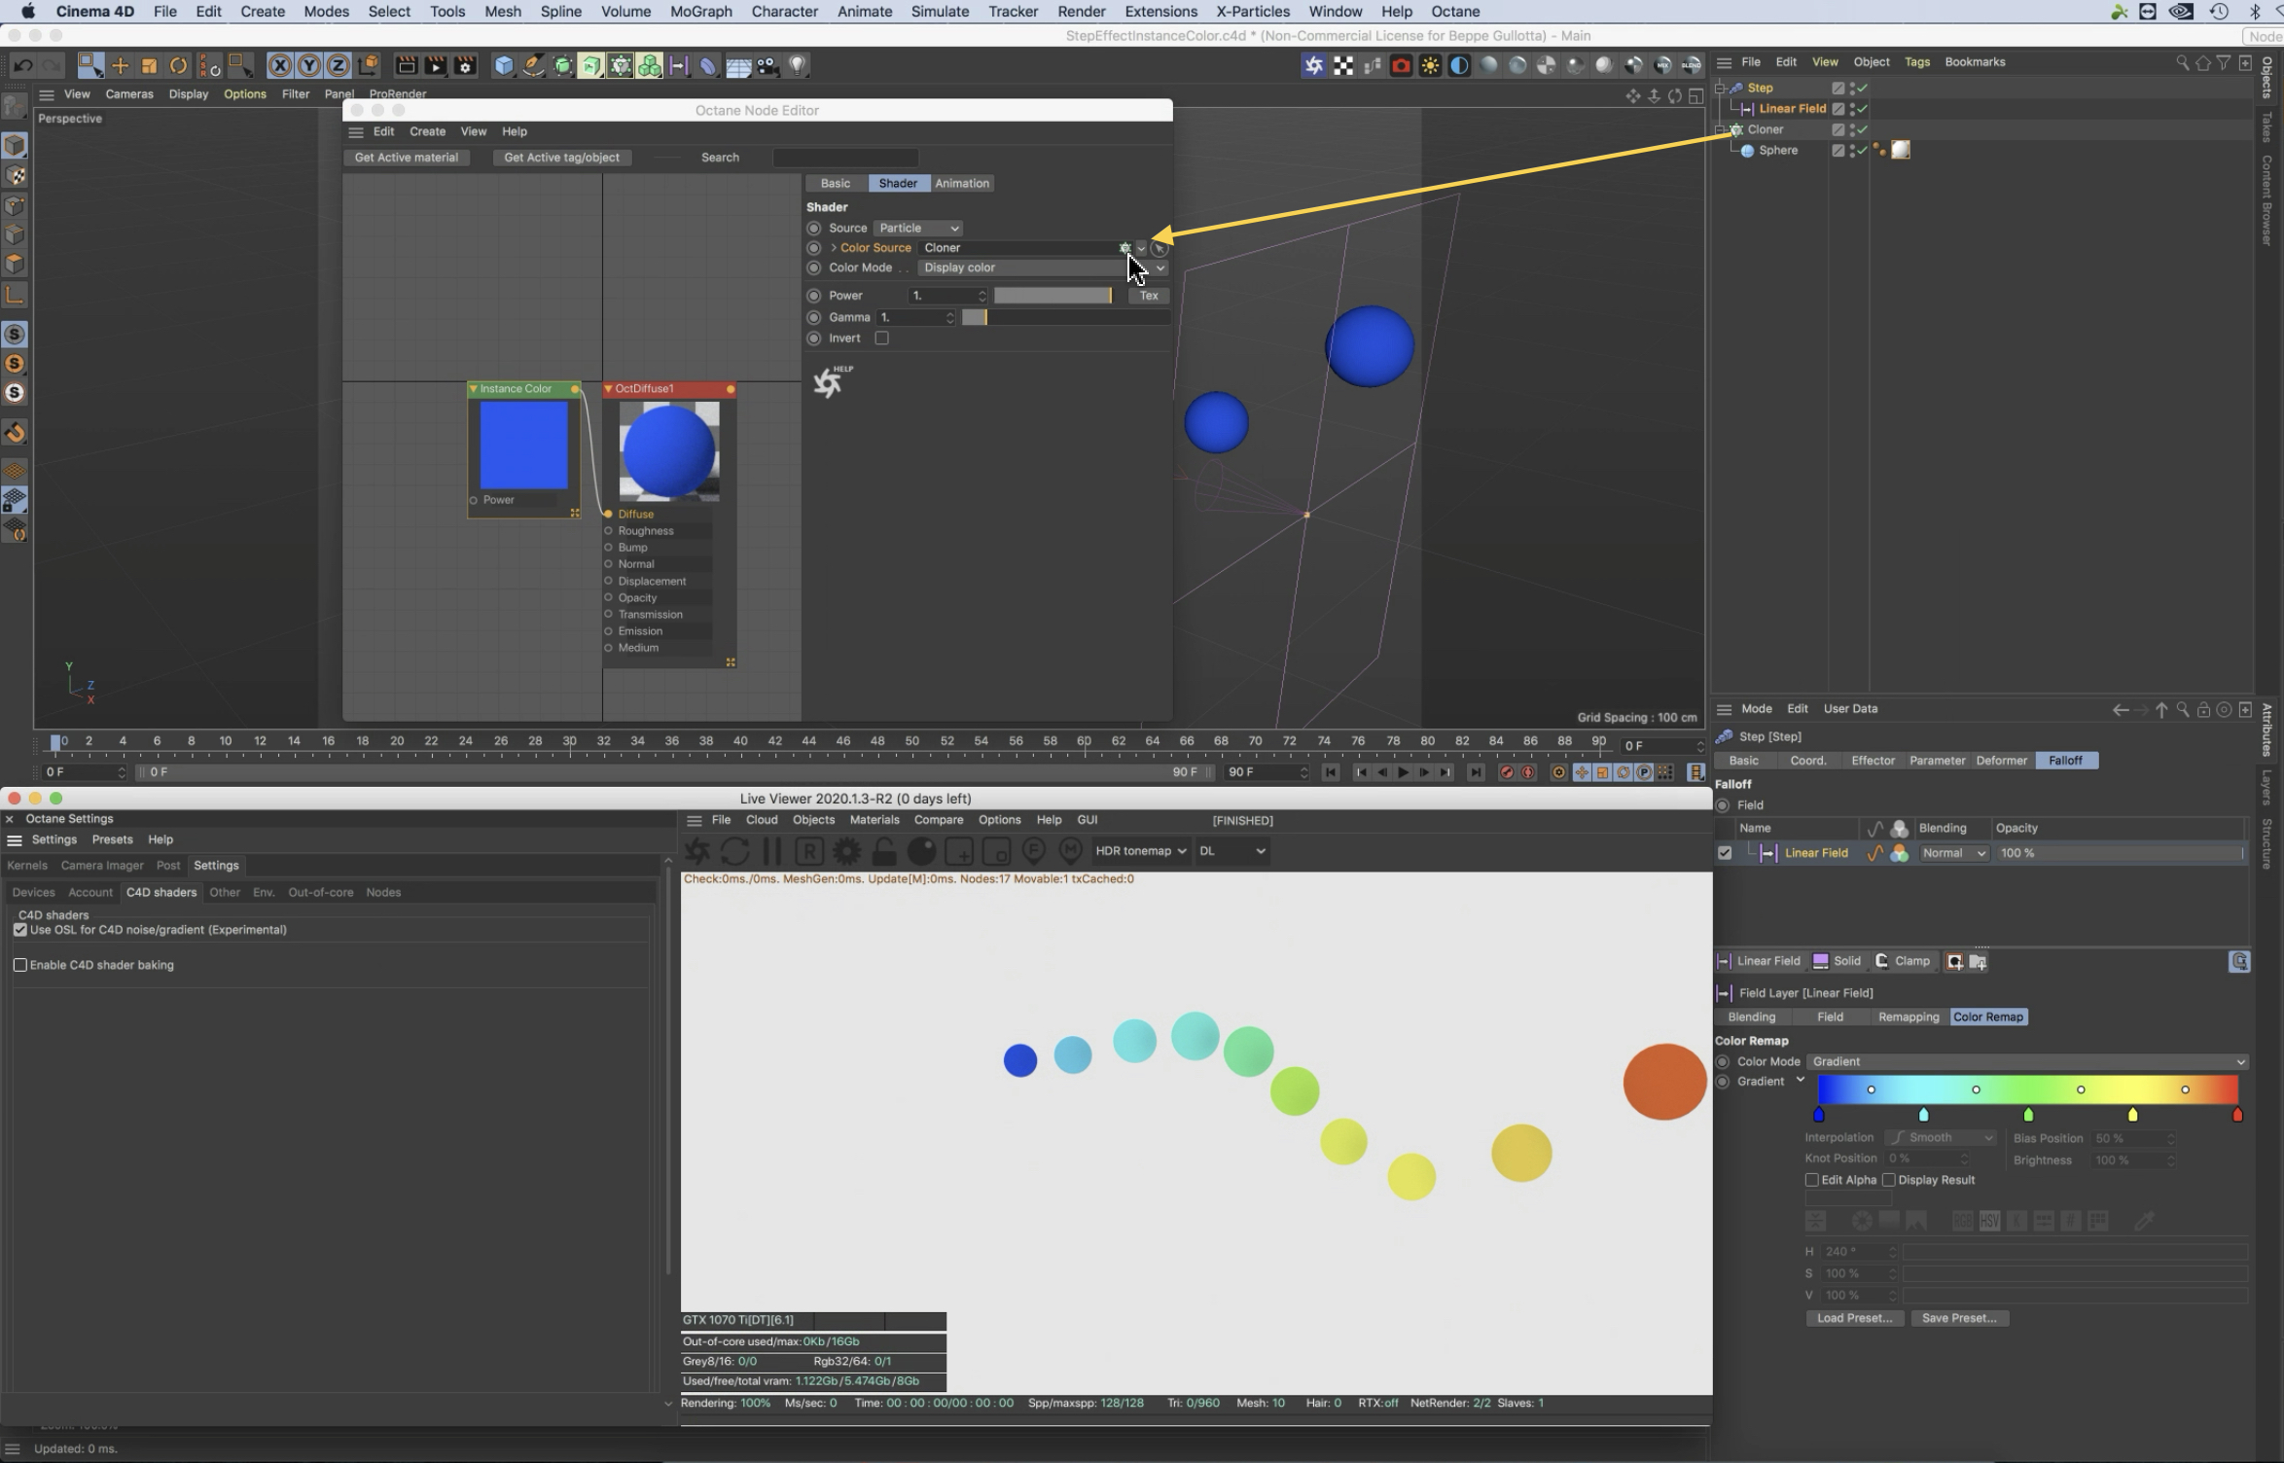Pause rendering in Live Viewer
Viewport: 2284px width, 1463px height.
[x=772, y=851]
